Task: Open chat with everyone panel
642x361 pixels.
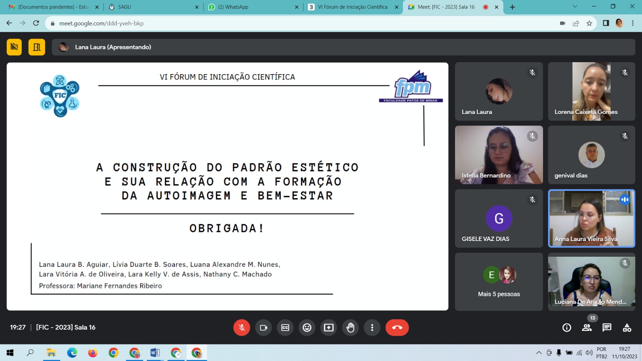Action: [607, 328]
